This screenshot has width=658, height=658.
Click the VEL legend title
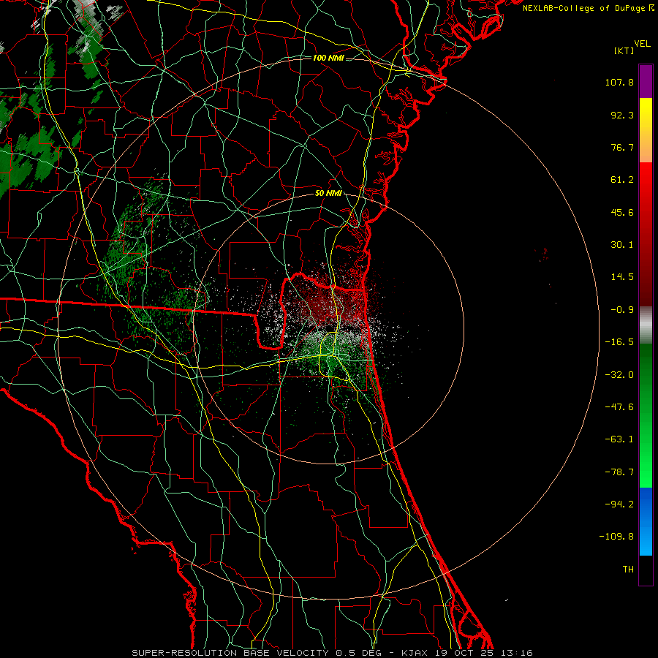click(x=642, y=44)
